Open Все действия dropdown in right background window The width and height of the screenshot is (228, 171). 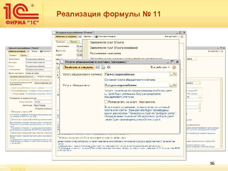point(214,51)
